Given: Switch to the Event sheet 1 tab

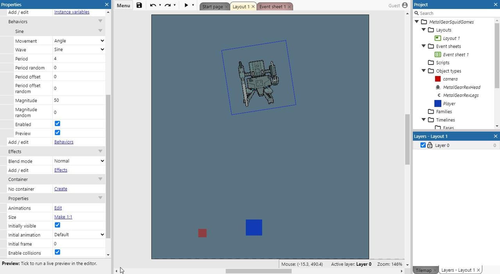Looking at the screenshot, I should point(272,7).
